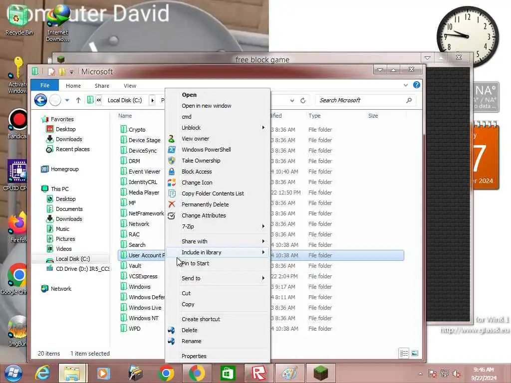The height and width of the screenshot is (383, 511).
Task: Click the Take Ownership shield icon
Action: 172,161
